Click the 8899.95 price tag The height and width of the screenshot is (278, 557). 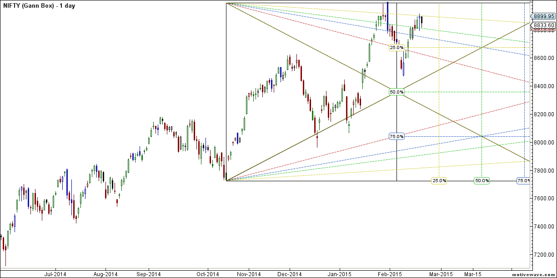pos(544,15)
